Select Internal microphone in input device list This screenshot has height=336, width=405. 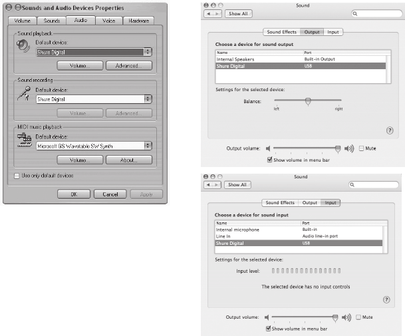[299, 230]
